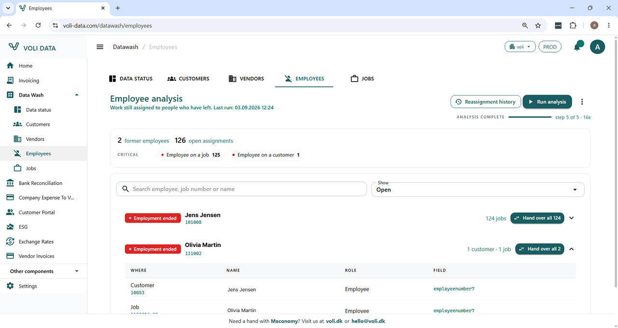Click the Voli Data logo

32,47
